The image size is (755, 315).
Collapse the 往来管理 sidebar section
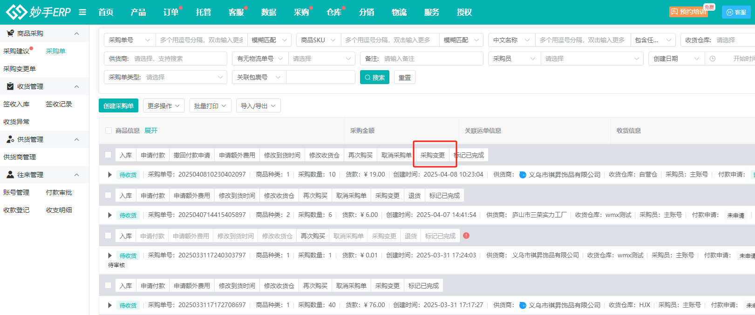tap(77, 175)
